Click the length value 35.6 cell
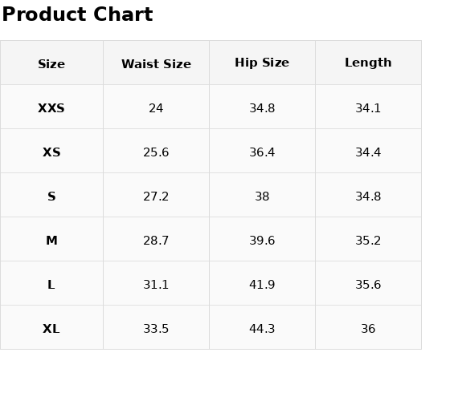Image resolution: width=450 pixels, height=401 pixels. [x=369, y=283]
